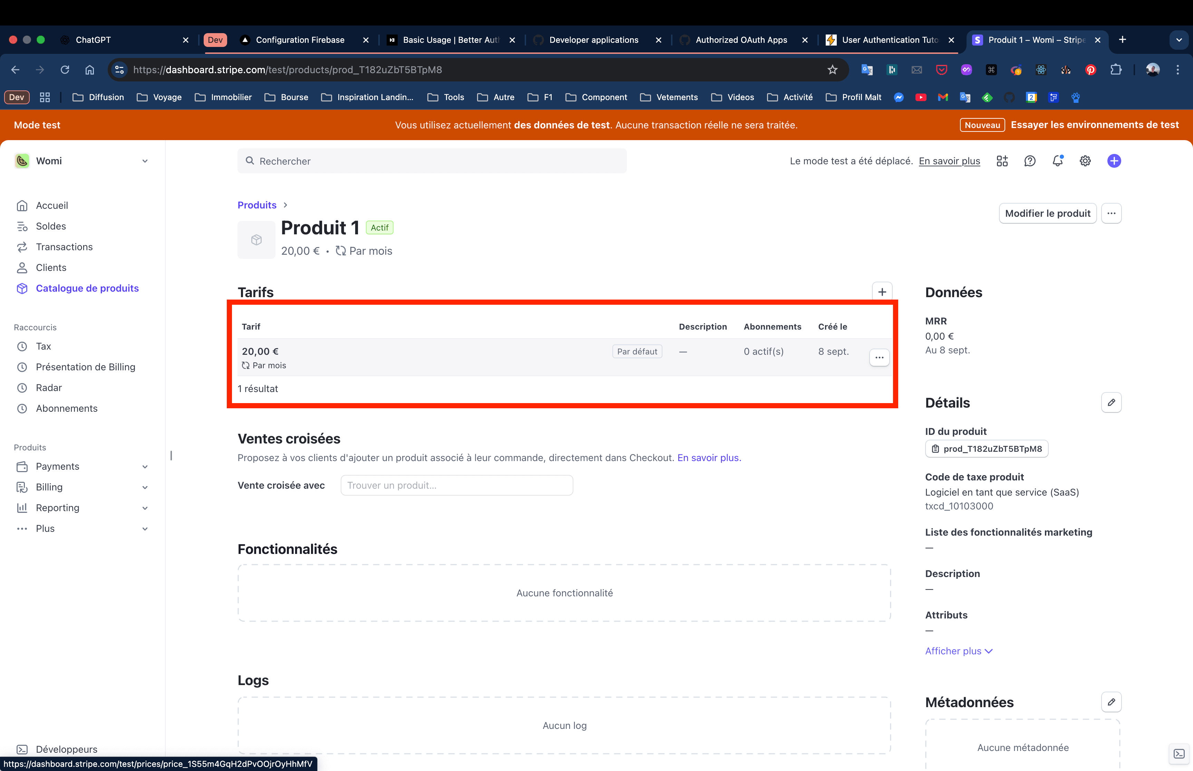Switch to the ChatGPT browser tab
Viewport: 1193px width, 771px height.
click(x=93, y=40)
